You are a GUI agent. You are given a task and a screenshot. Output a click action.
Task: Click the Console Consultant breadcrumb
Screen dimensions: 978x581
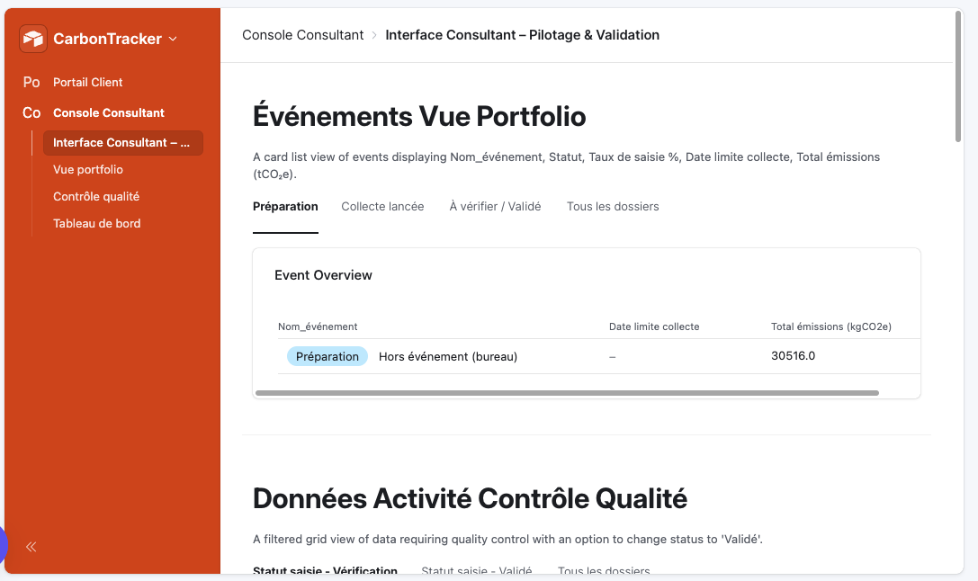[x=302, y=35]
